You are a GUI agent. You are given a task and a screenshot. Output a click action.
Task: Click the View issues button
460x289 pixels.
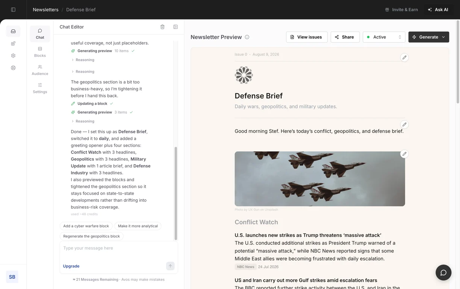click(x=307, y=37)
